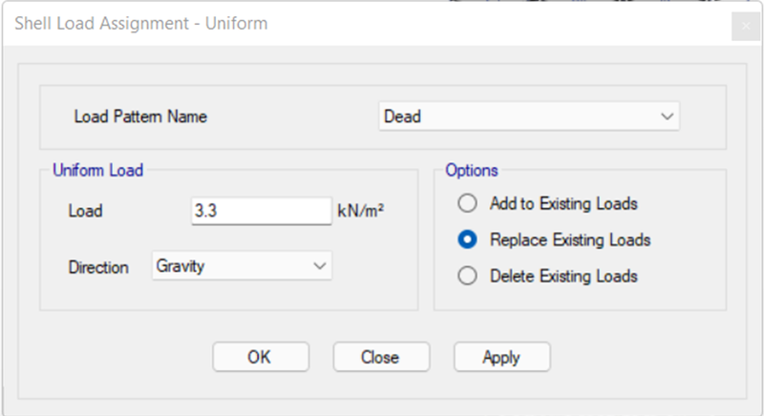Expand the Direction dropdown arrow
This screenshot has width=764, height=416.
(320, 265)
